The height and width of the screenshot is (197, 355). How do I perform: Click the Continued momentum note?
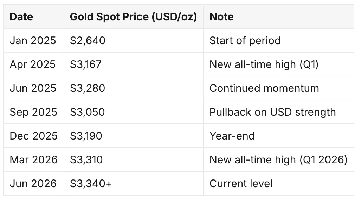tap(264, 88)
